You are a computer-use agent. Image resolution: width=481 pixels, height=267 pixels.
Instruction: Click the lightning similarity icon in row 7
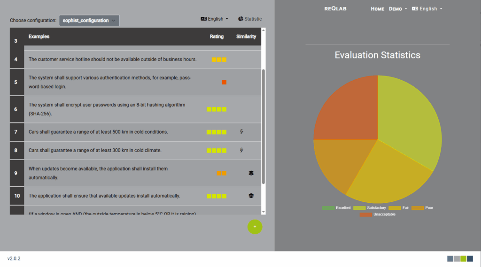tap(241, 132)
